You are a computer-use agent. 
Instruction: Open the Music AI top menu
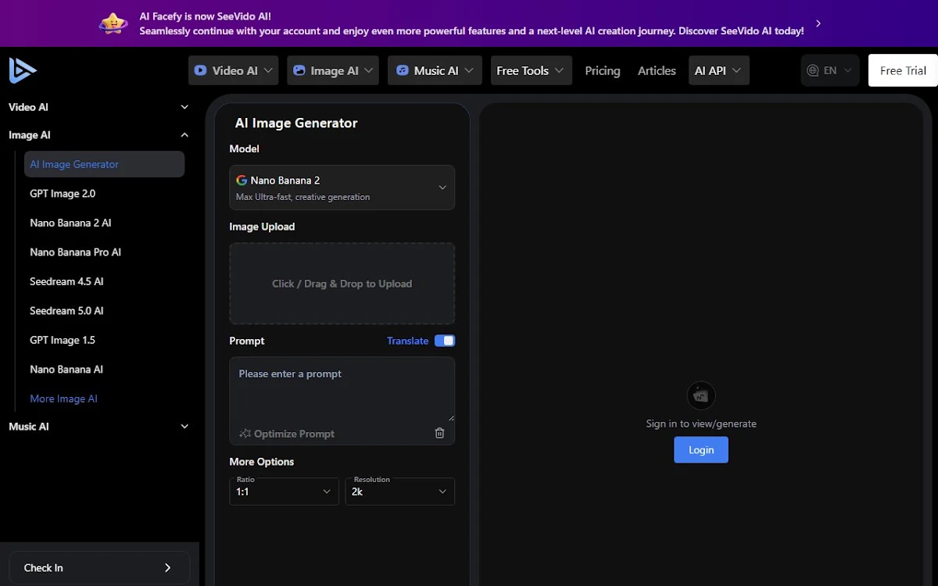pos(435,70)
